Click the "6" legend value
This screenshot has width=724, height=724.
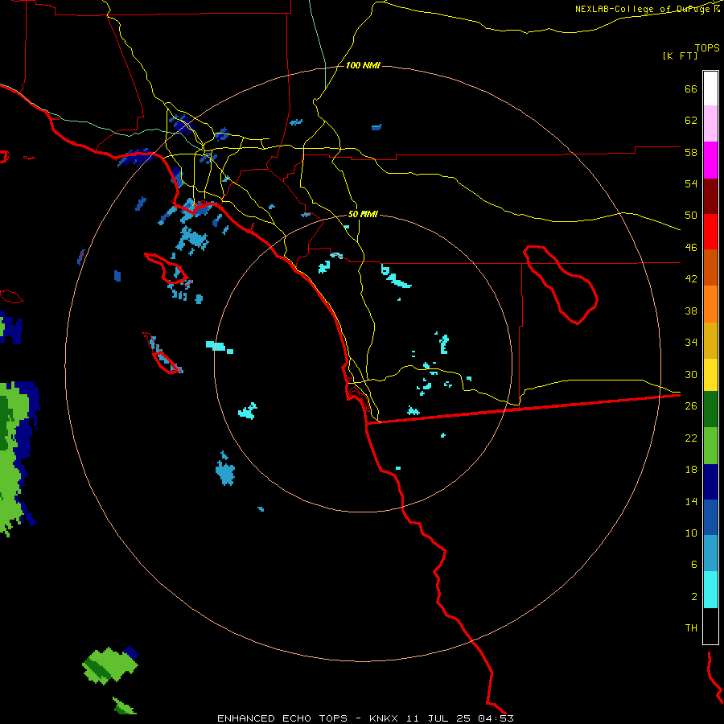[694, 565]
